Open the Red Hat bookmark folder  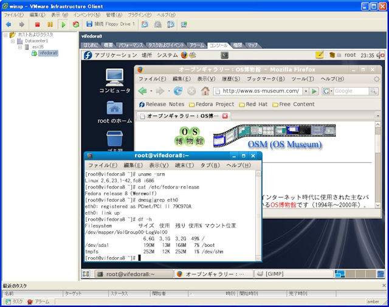[x=253, y=105]
